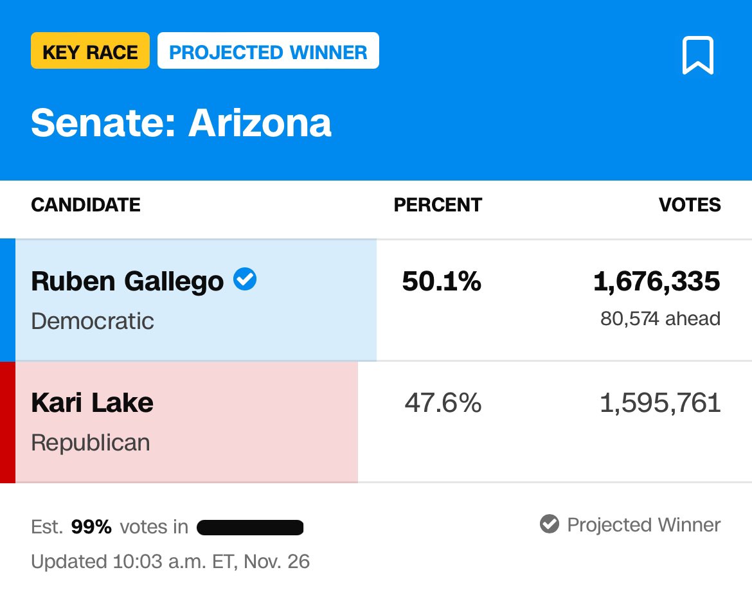The height and width of the screenshot is (597, 752).
Task: Click the Updated 10:03 a.m. ET timestamp
Action: pyautogui.click(x=170, y=562)
